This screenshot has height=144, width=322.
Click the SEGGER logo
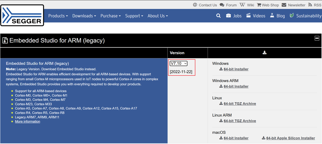tap(22, 16)
